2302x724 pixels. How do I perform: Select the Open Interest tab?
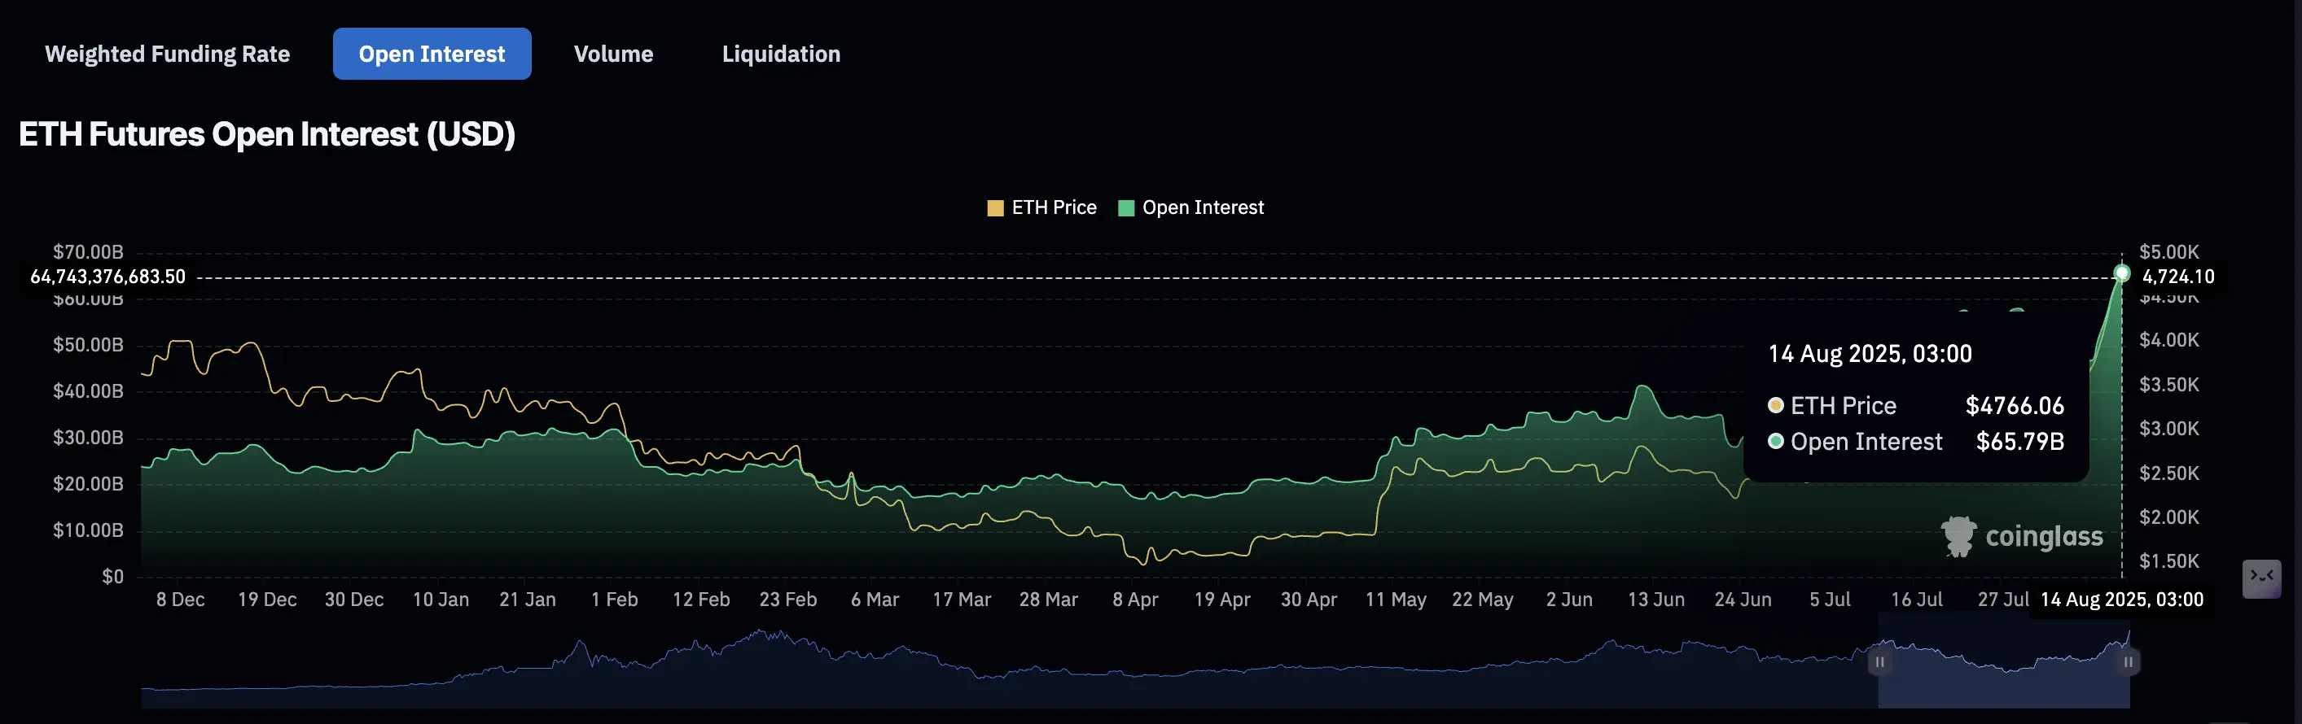(432, 55)
